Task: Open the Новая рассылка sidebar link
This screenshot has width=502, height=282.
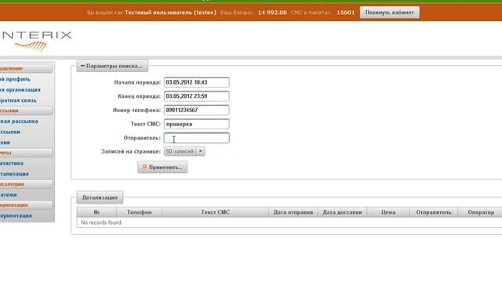Action: pos(19,121)
